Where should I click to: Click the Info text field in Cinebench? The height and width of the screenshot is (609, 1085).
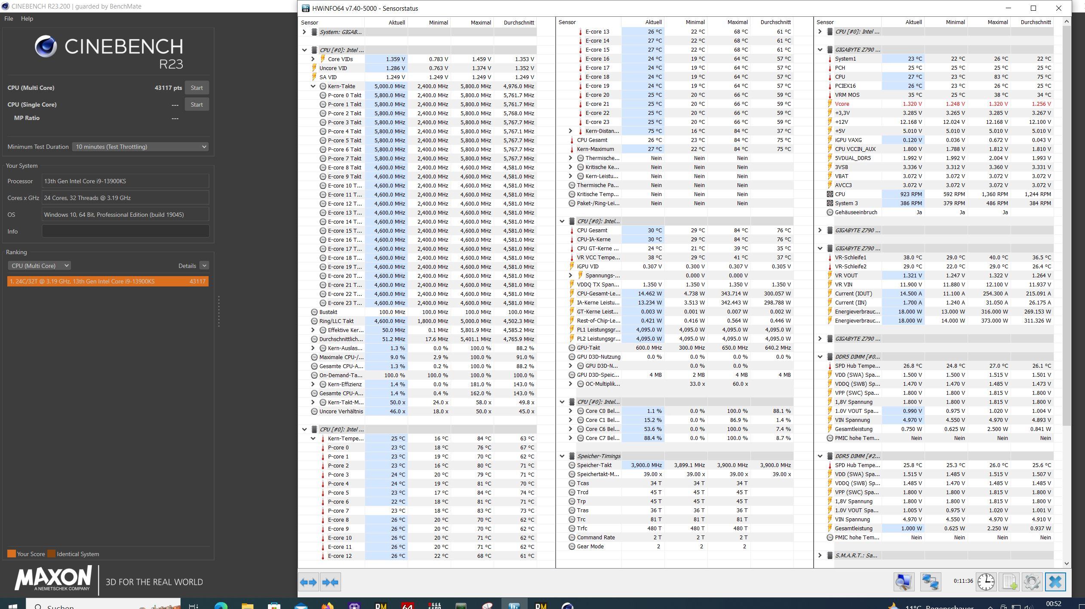pyautogui.click(x=126, y=231)
